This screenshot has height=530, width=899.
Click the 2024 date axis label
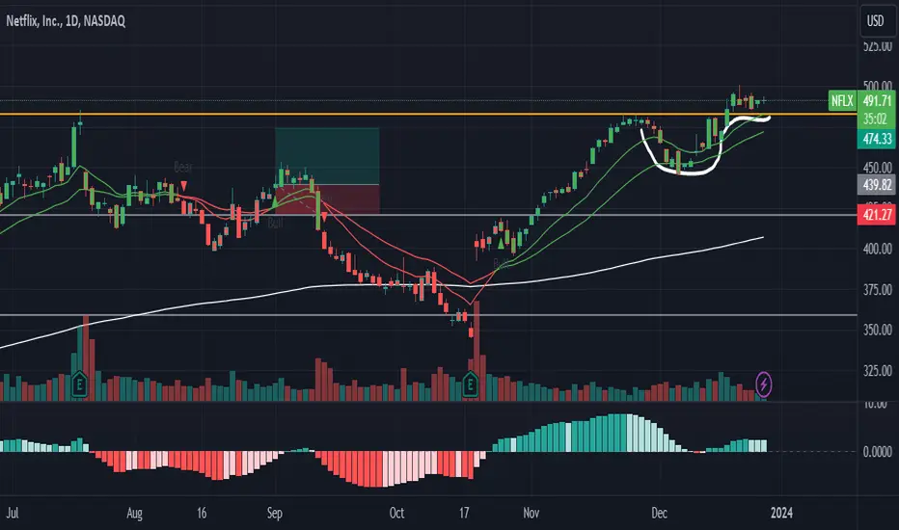pyautogui.click(x=781, y=513)
